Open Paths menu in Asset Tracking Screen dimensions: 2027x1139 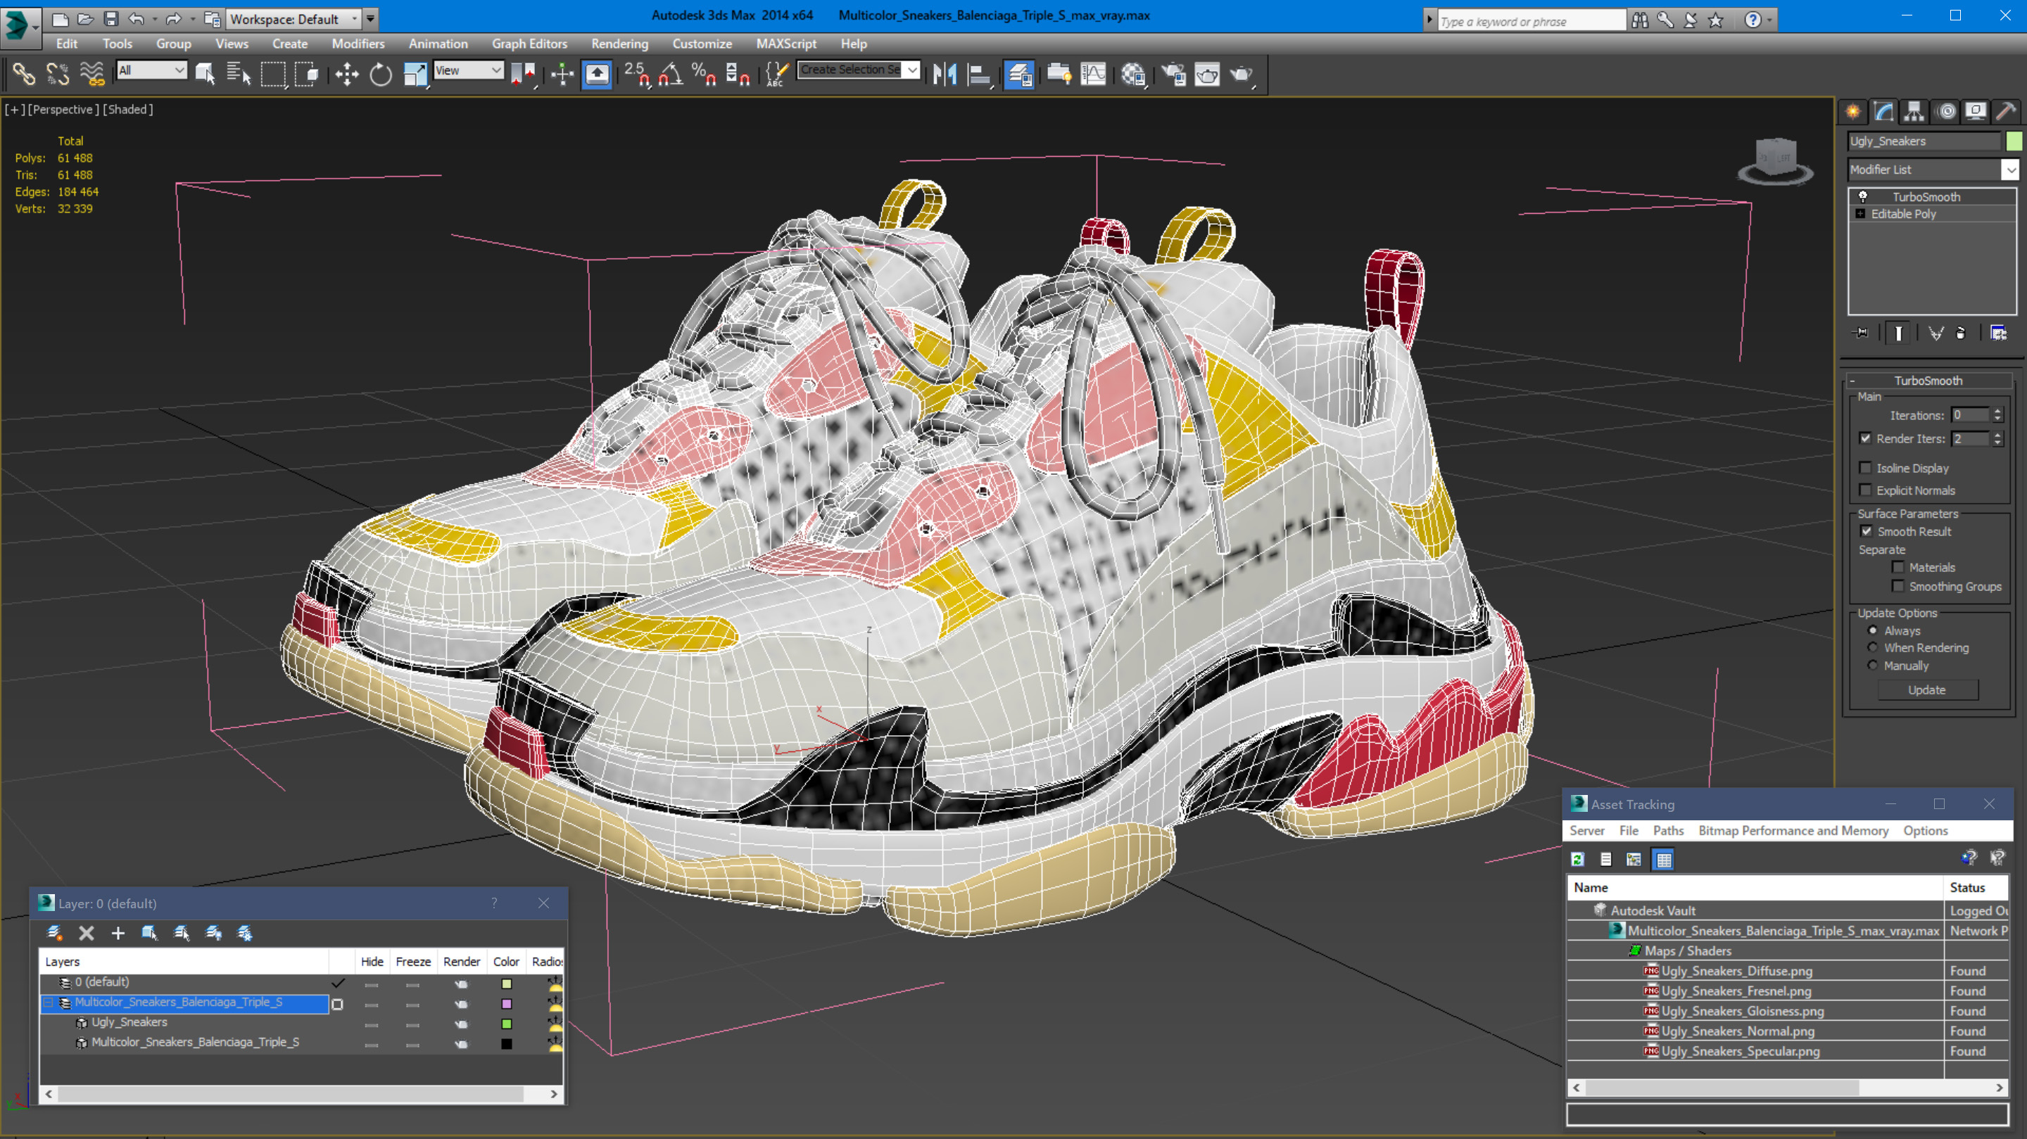pyautogui.click(x=1668, y=831)
